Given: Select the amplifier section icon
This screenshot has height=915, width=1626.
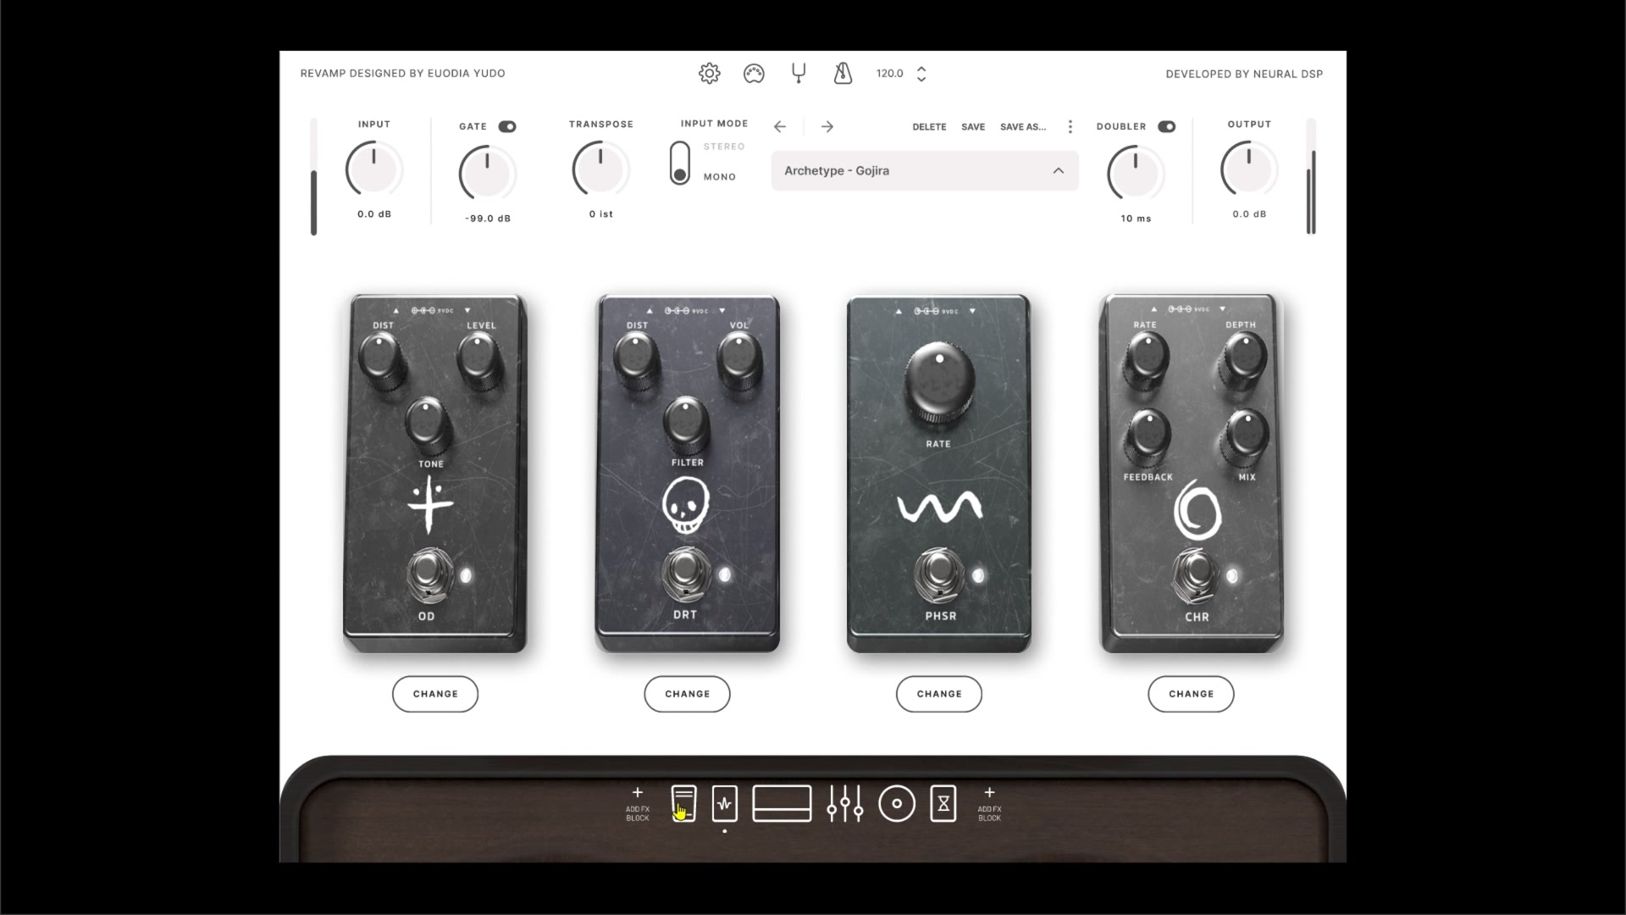Looking at the screenshot, I should [782, 803].
